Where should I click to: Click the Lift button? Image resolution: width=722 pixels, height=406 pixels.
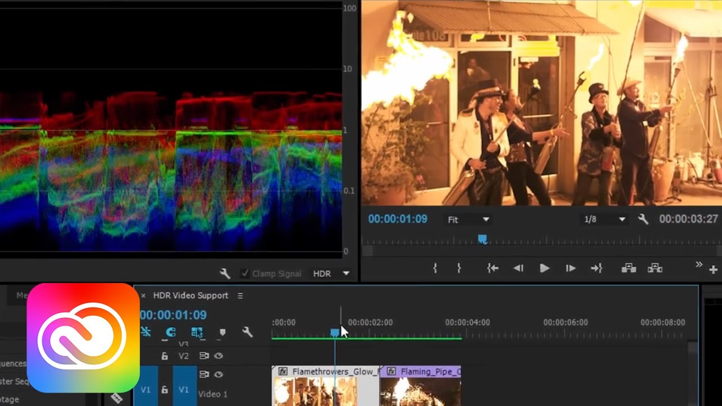coord(629,268)
